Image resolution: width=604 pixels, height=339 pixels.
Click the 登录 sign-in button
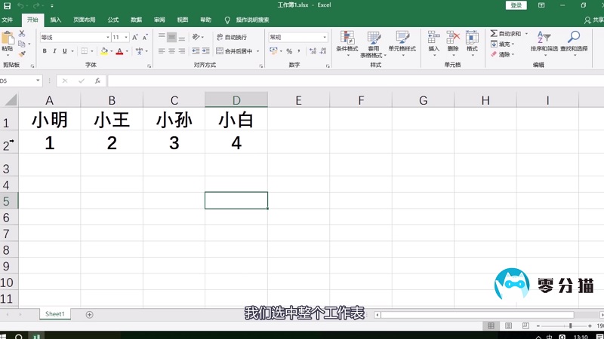pos(516,5)
